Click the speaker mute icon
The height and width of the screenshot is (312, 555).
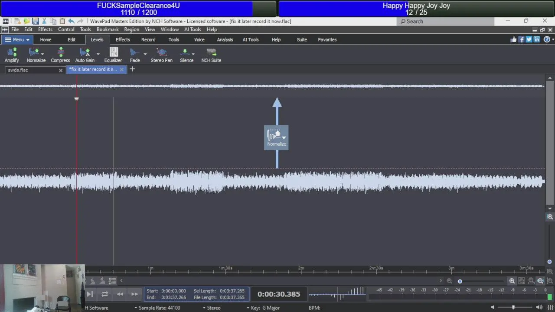[x=493, y=308]
